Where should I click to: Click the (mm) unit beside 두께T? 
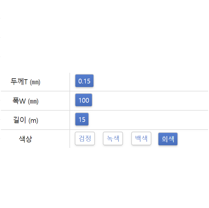(x=35, y=82)
